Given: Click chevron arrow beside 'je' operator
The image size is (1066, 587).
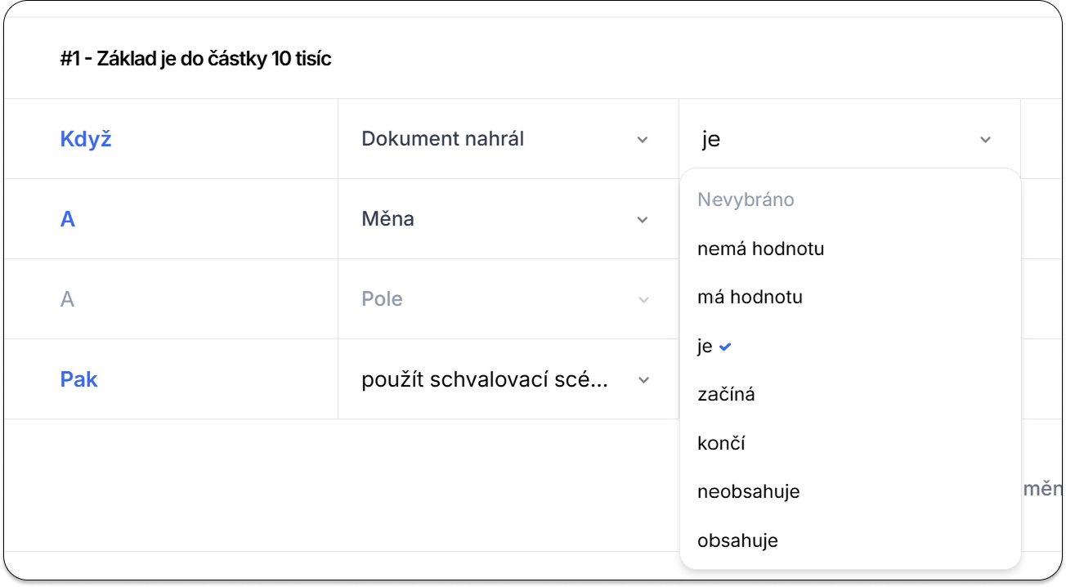Looking at the screenshot, I should [x=985, y=140].
